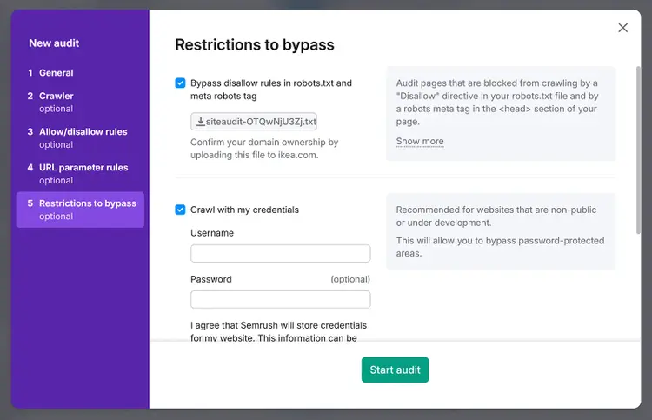The height and width of the screenshot is (420, 652).
Task: Click download icon beside the siteaudit txt file
Action: [201, 122]
